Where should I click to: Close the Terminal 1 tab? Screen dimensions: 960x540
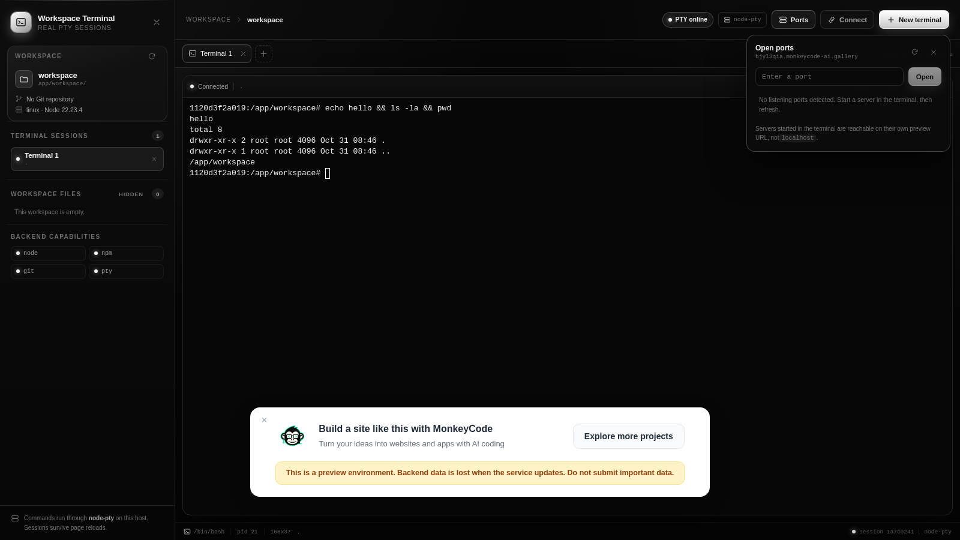(243, 53)
